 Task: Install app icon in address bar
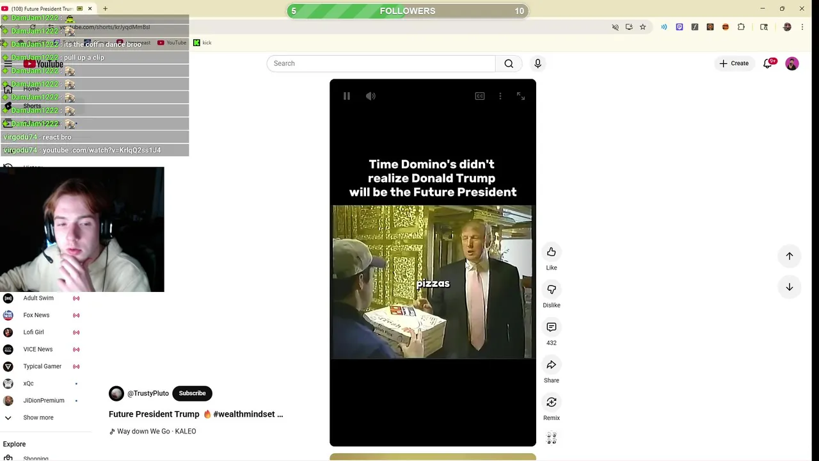click(629, 27)
